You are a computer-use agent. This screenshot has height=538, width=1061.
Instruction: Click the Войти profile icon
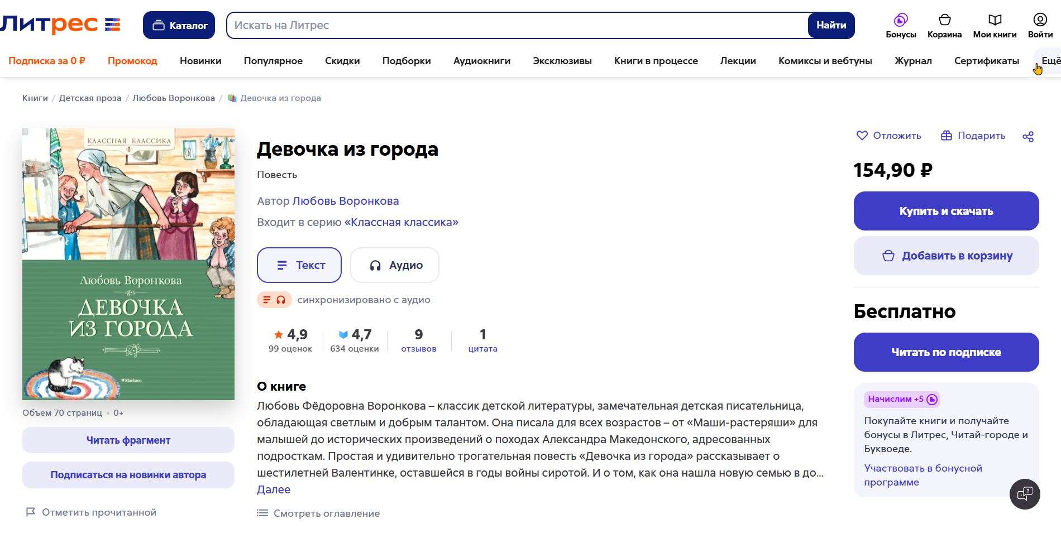coord(1040,26)
